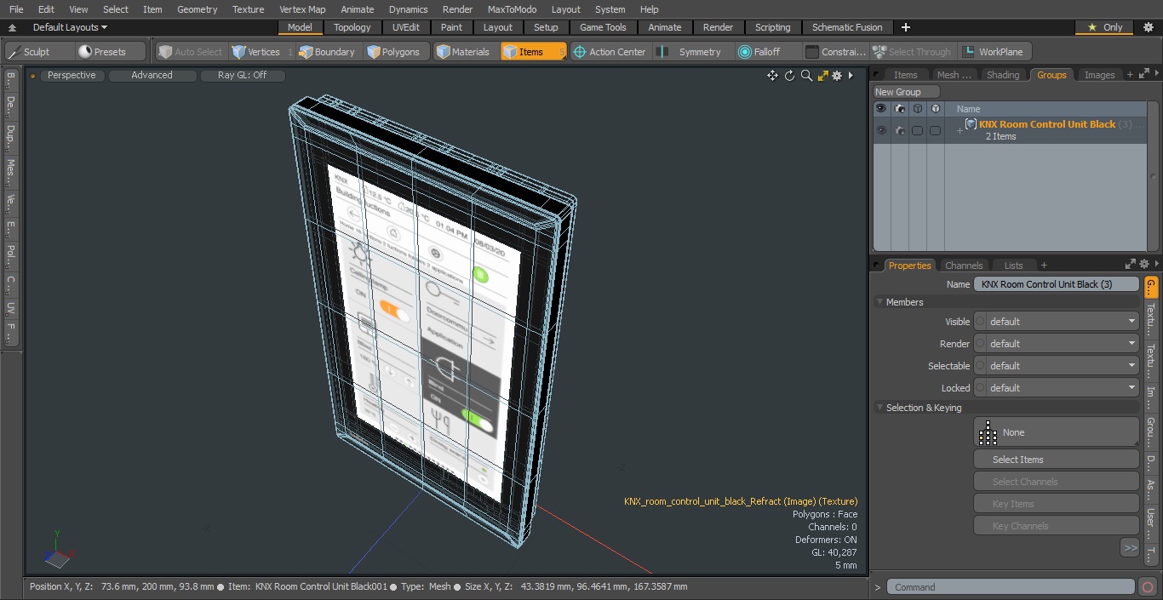Screen dimensions: 1163x600
Task: Click the viewport rotate icon
Action: click(789, 76)
